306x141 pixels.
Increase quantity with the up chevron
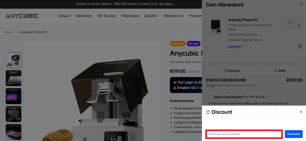[299, 20]
